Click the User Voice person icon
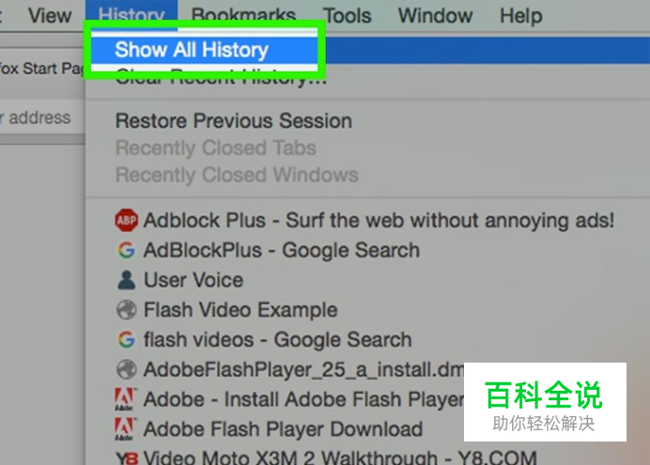 pyautogui.click(x=126, y=280)
